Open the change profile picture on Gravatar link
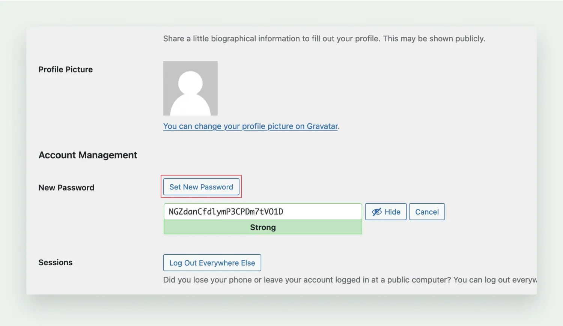This screenshot has height=326, width=563. click(251, 126)
